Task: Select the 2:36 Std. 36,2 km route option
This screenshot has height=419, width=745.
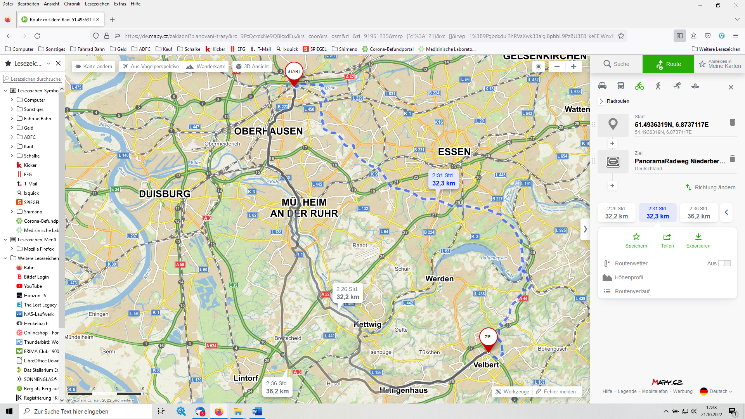Action: click(x=698, y=213)
